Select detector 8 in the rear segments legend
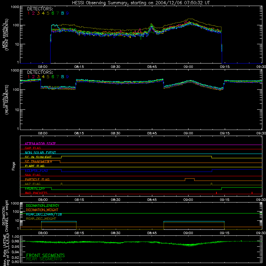Viewport: 266px width, 266px height. click(63, 77)
